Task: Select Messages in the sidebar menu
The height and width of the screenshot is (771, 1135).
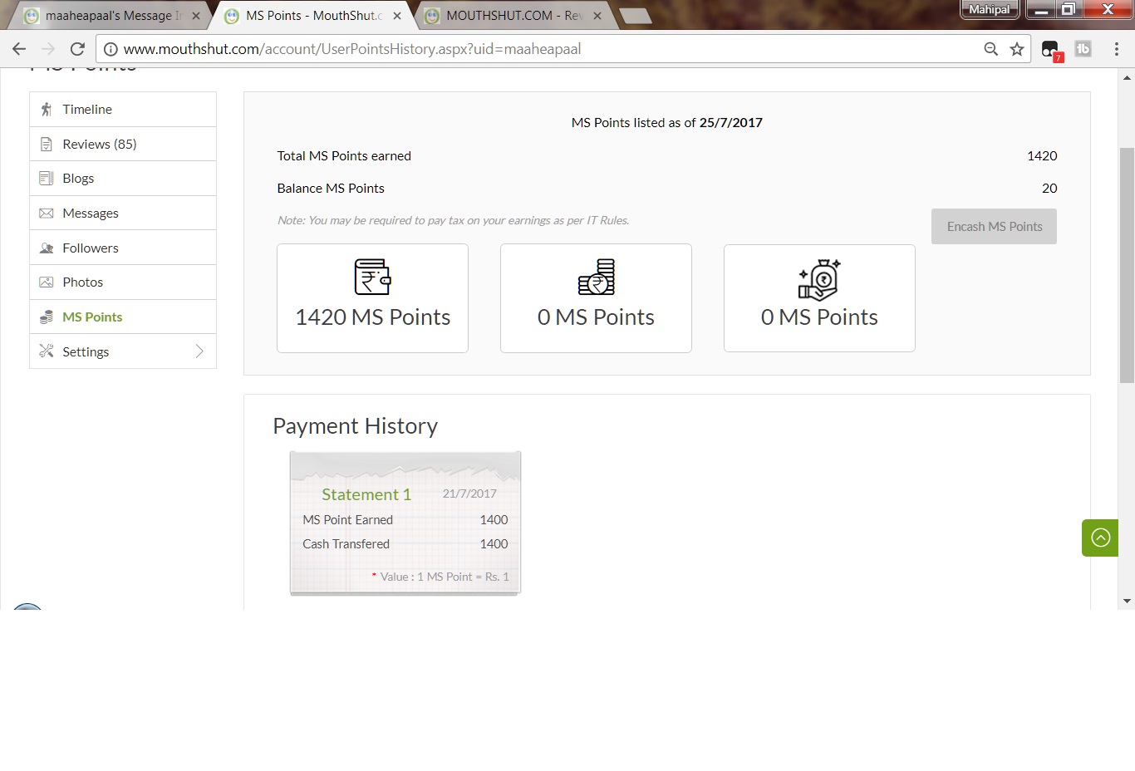Action: (90, 214)
